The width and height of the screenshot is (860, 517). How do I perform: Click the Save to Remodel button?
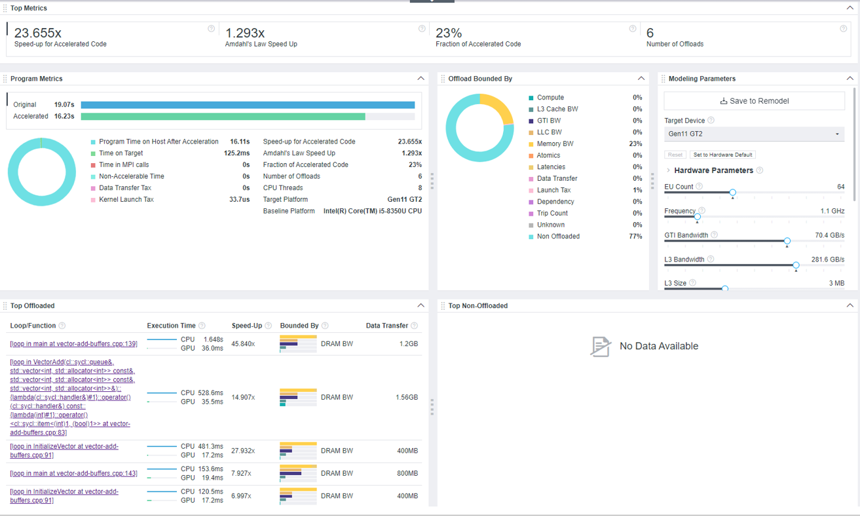pyautogui.click(x=754, y=101)
